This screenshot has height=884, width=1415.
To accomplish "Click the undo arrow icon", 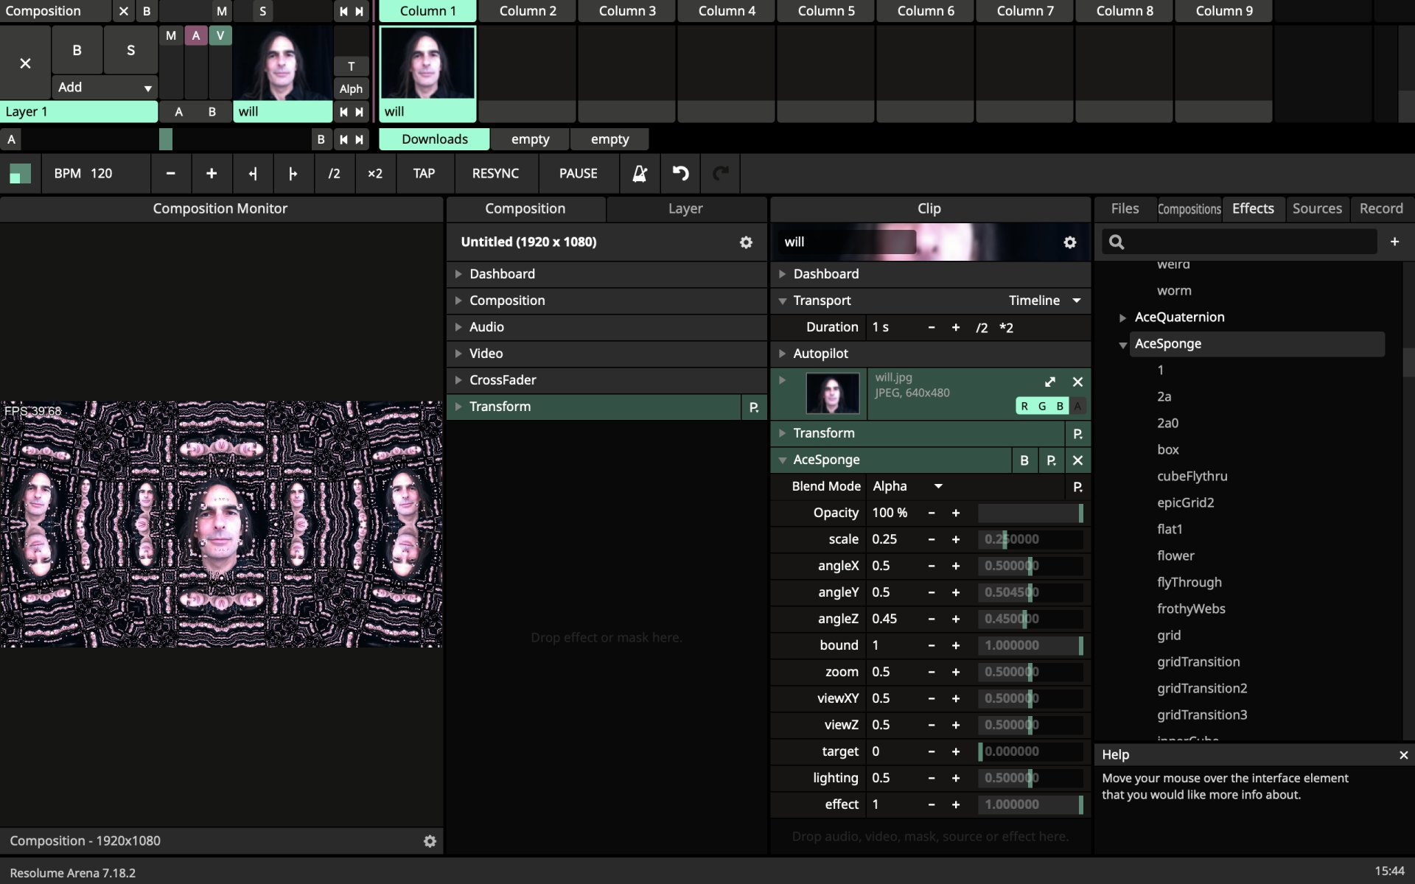I will point(680,173).
